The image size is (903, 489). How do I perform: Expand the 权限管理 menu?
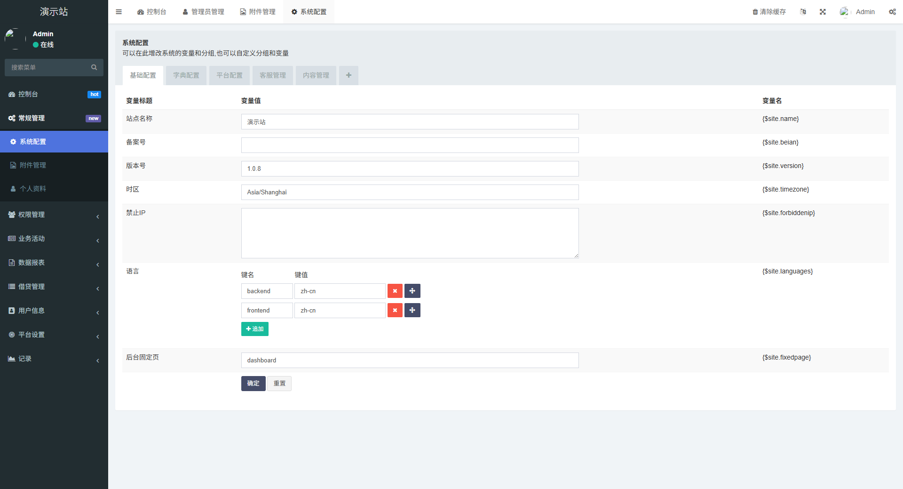click(x=32, y=214)
